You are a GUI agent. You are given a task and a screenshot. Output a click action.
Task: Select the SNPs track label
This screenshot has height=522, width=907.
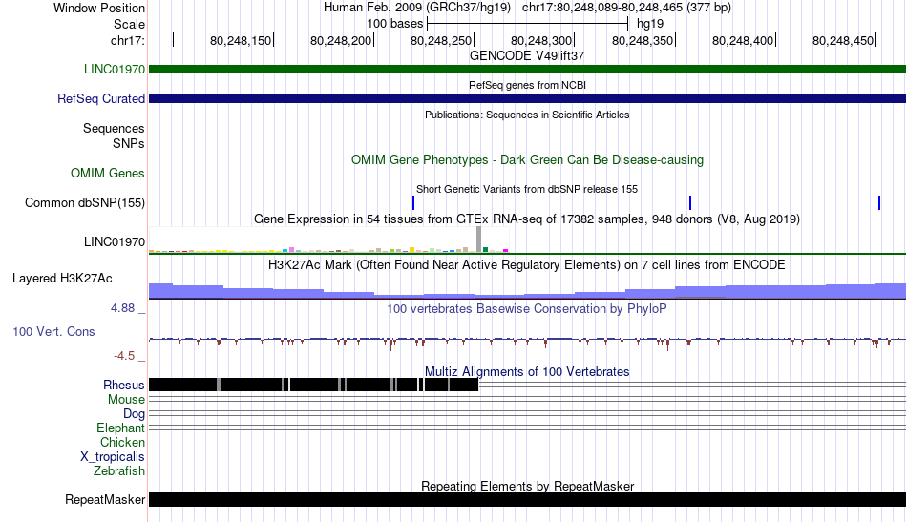pos(129,143)
